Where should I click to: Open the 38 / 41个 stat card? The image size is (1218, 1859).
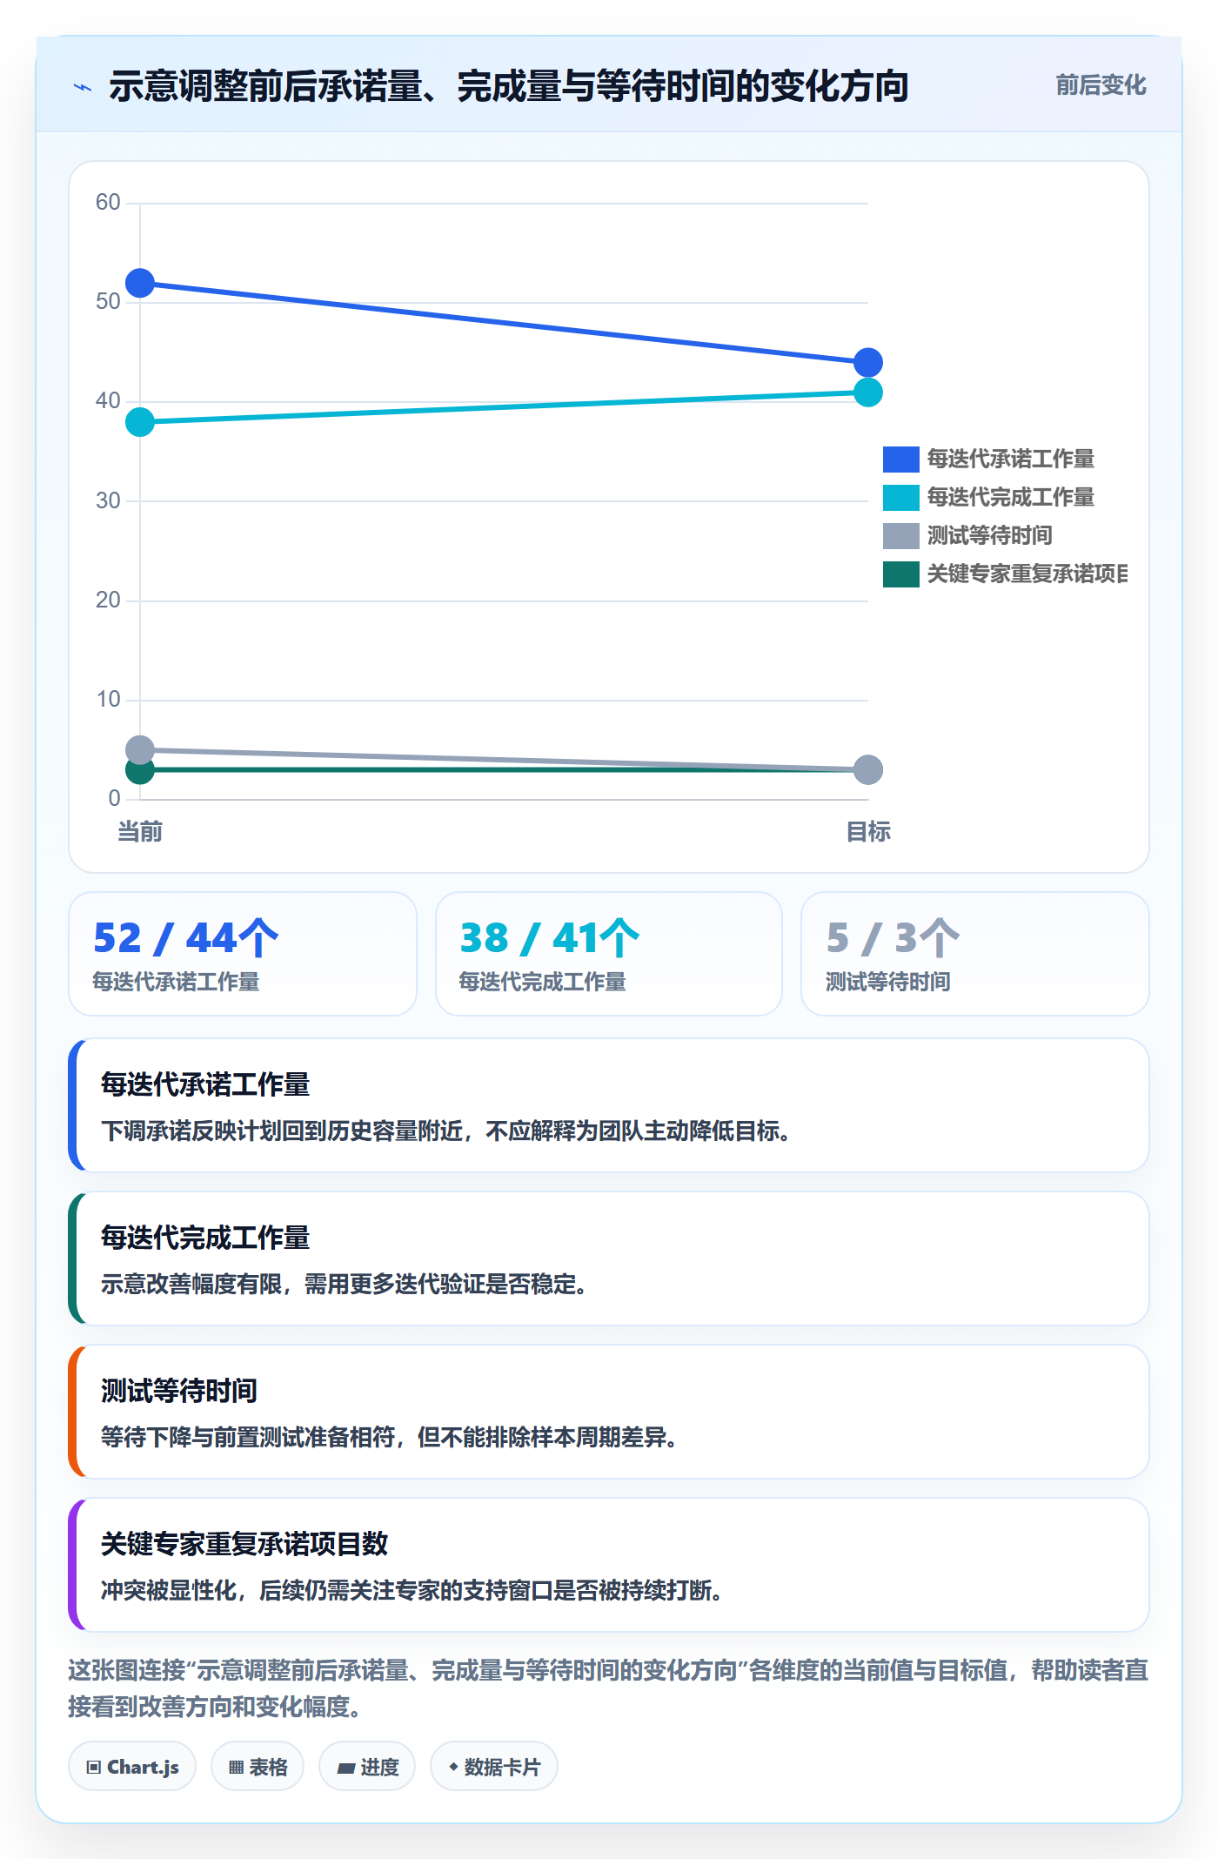[x=609, y=953]
